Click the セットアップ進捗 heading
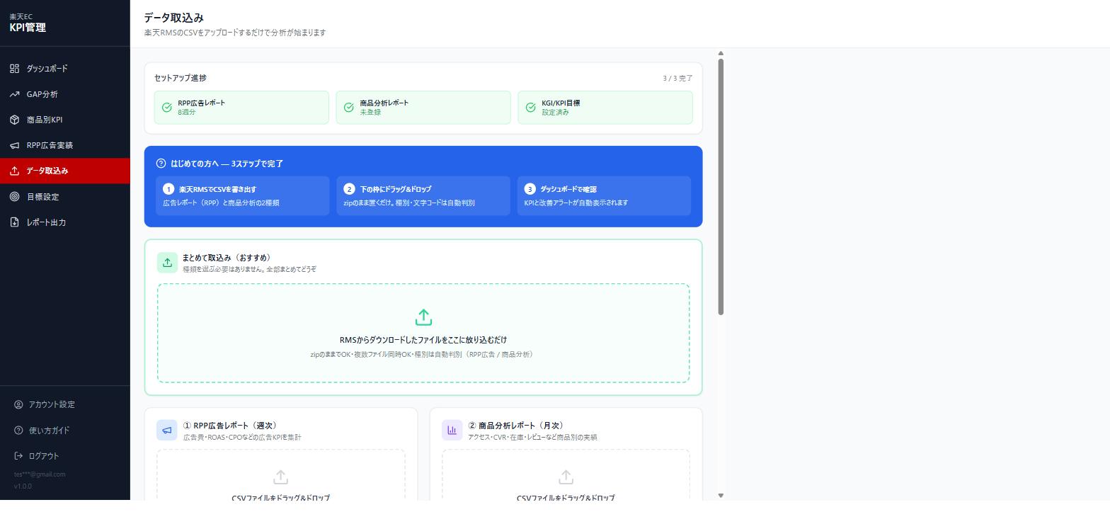The height and width of the screenshot is (524, 1110). (x=181, y=78)
